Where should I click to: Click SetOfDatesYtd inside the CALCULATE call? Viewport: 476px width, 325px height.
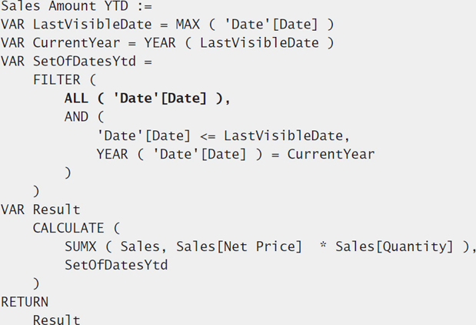point(116,266)
